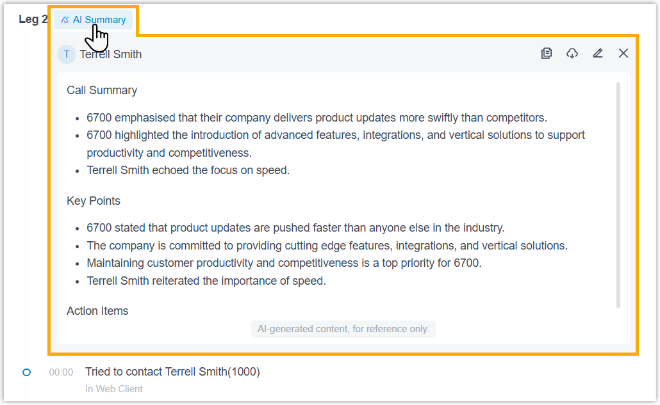The image size is (660, 405).
Task: Click the AI-generated content disclaimer label
Action: 343,329
